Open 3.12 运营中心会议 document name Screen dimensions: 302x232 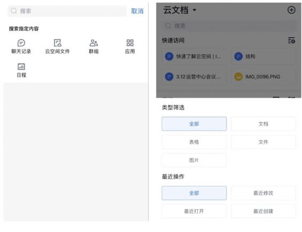coord(198,77)
